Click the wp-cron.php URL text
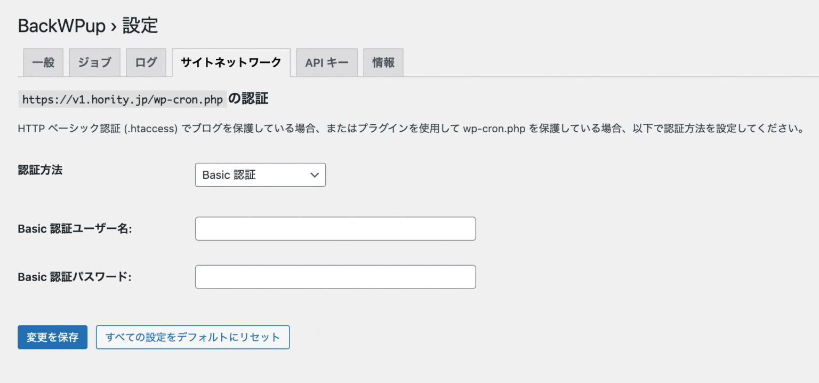Image resolution: width=819 pixels, height=383 pixels. tap(122, 98)
